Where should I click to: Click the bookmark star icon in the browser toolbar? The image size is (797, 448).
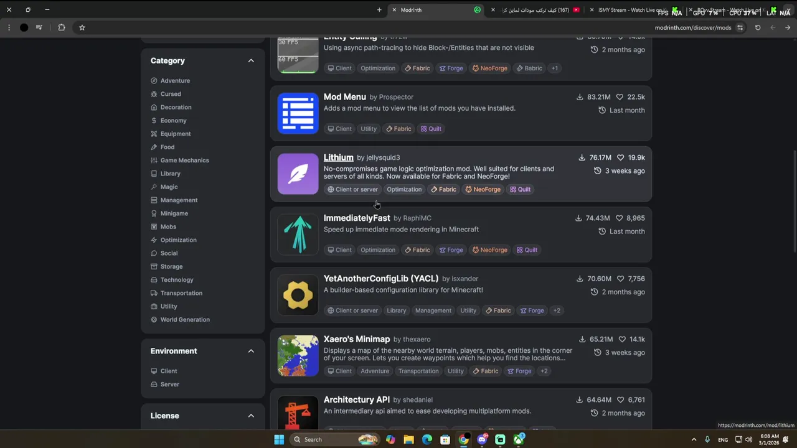82,27
